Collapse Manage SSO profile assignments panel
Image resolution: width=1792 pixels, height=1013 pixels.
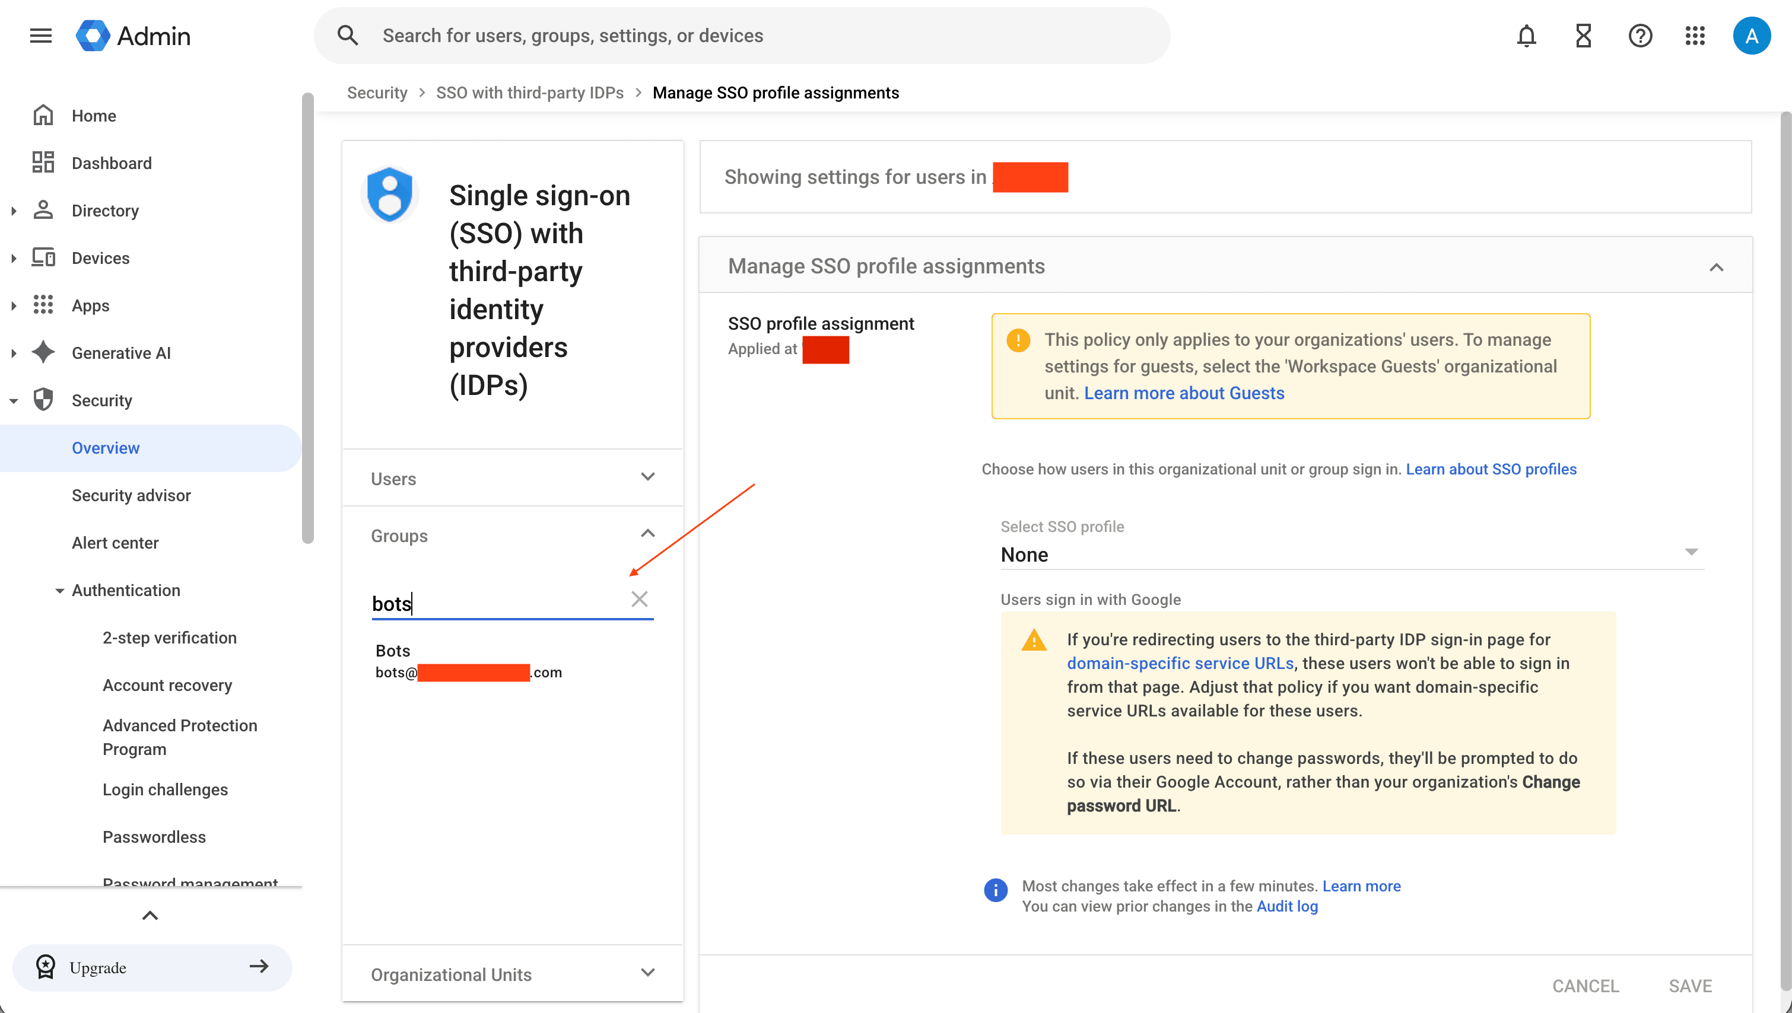pyautogui.click(x=1716, y=267)
